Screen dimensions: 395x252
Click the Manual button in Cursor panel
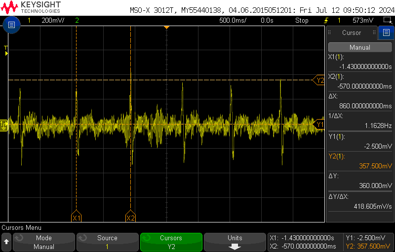360,47
